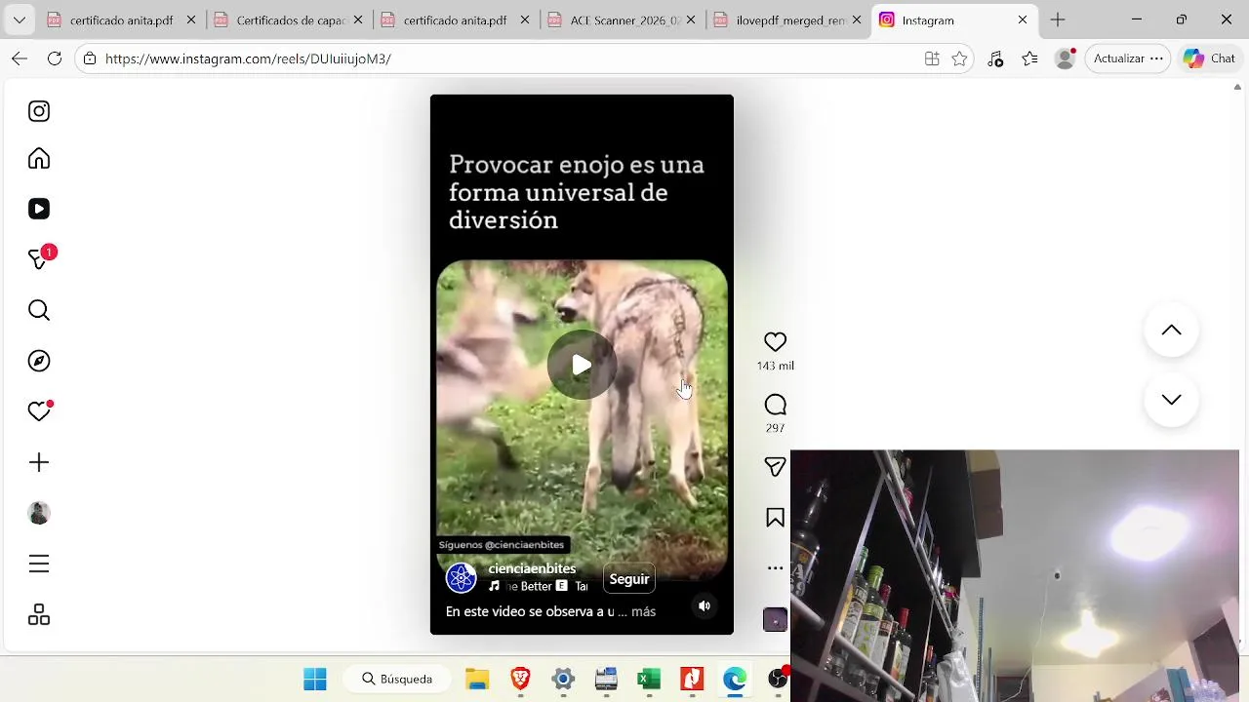This screenshot has width=1249, height=702.
Task: Open the Reels section in sidebar
Action: coord(39,209)
